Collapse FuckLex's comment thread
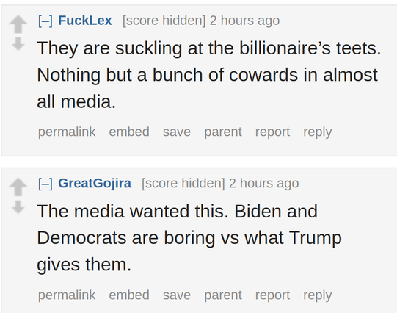The width and height of the screenshot is (397, 313). (45, 21)
